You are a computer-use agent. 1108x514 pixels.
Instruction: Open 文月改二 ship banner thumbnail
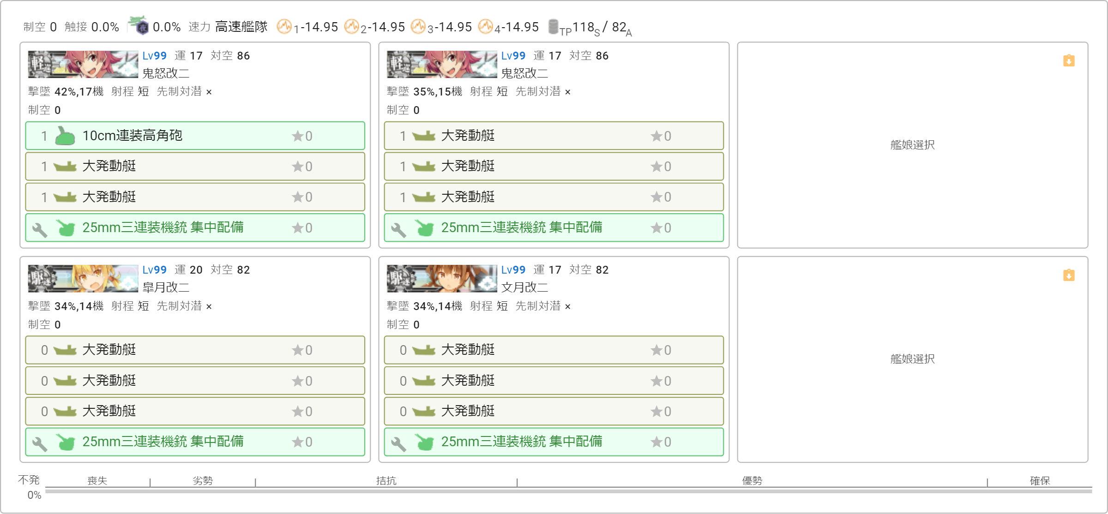[x=442, y=278]
